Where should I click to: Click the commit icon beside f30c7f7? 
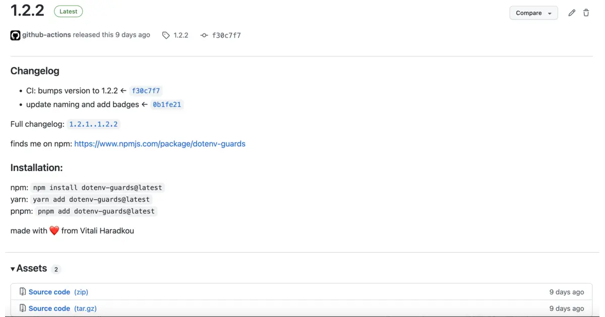click(204, 35)
